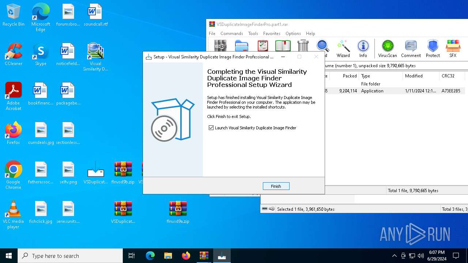Select the VLC media player desktop shortcut
Screen dimensions: 468x263
[14, 215]
